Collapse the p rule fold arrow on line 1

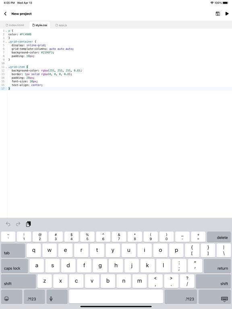point(6,31)
